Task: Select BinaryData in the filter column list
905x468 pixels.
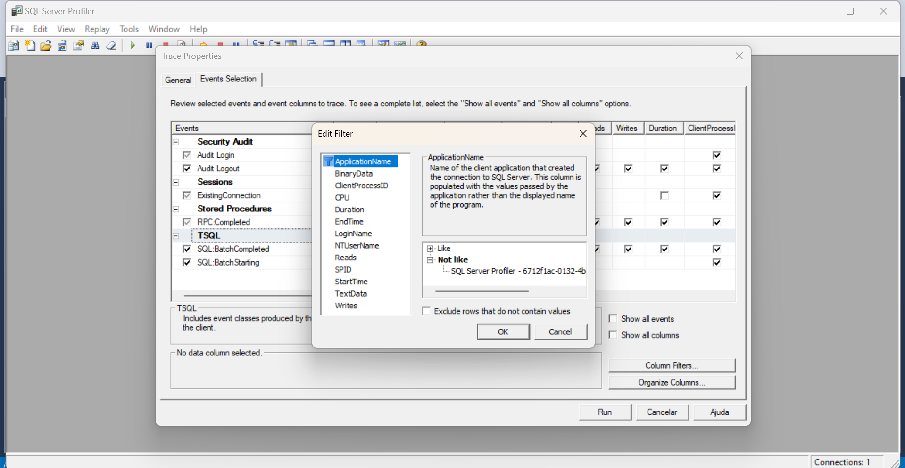Action: [354, 174]
